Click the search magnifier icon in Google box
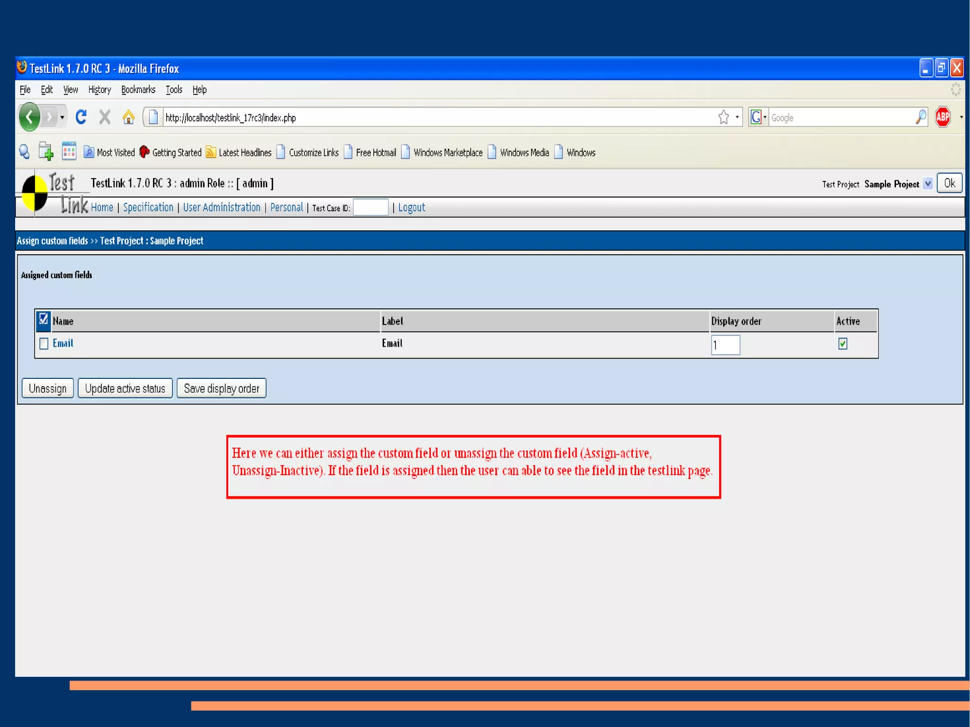This screenshot has width=970, height=727. pyautogui.click(x=921, y=117)
